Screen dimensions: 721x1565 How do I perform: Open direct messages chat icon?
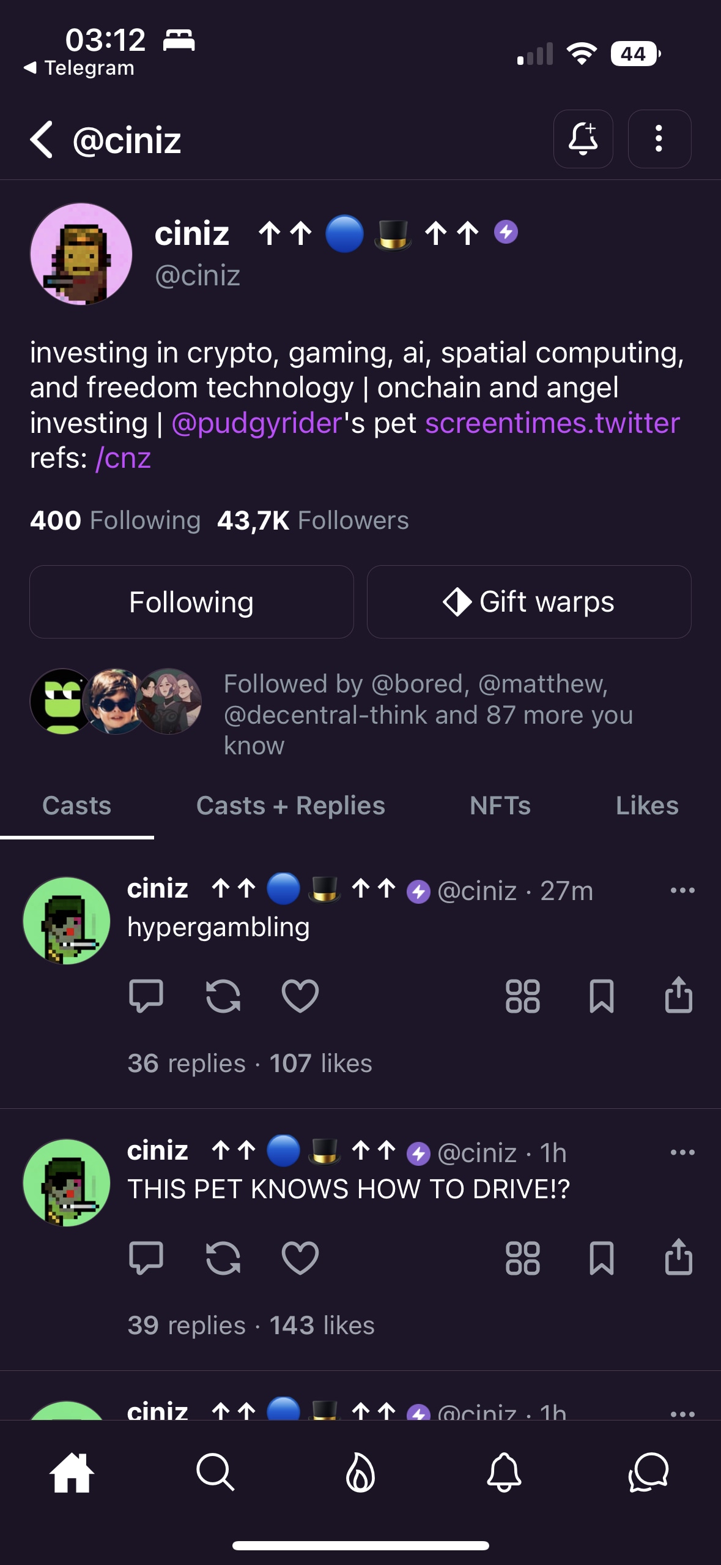click(x=648, y=1472)
